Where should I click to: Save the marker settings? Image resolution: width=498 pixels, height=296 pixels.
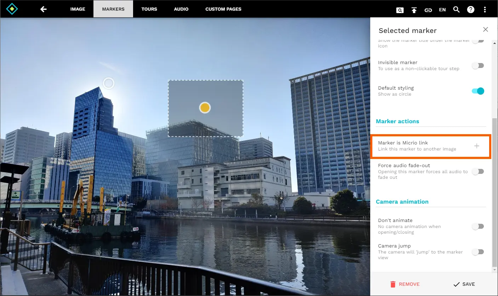tap(464, 284)
